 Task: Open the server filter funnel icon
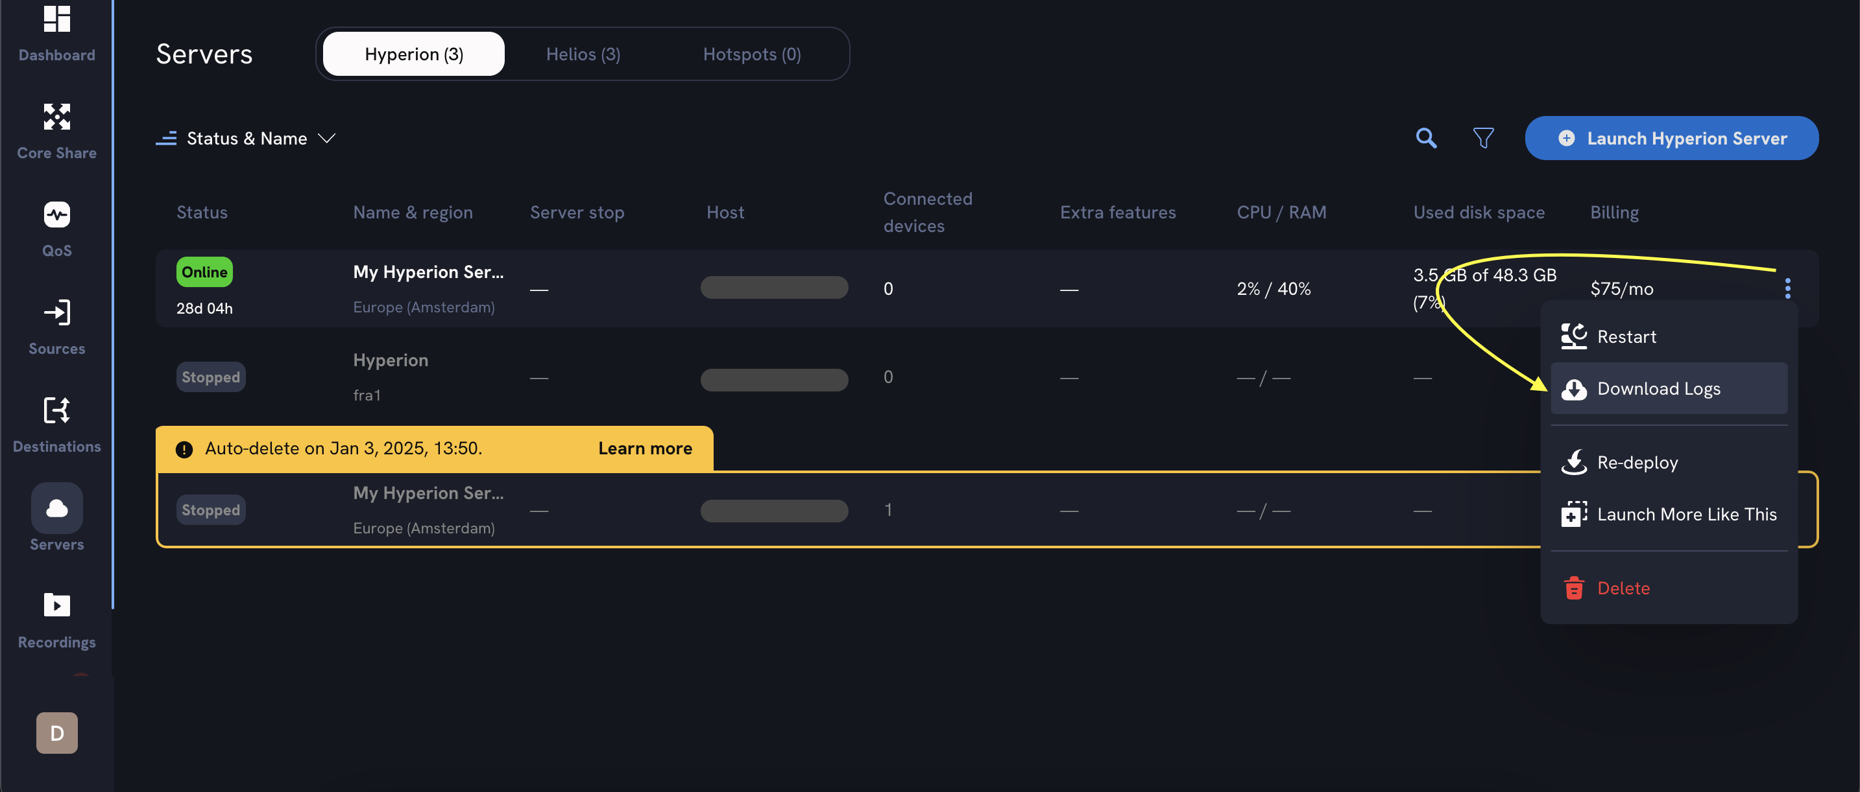coord(1483,138)
